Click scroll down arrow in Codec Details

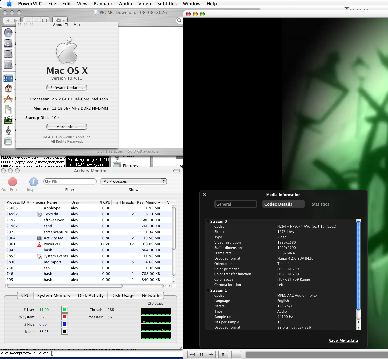click(x=358, y=328)
